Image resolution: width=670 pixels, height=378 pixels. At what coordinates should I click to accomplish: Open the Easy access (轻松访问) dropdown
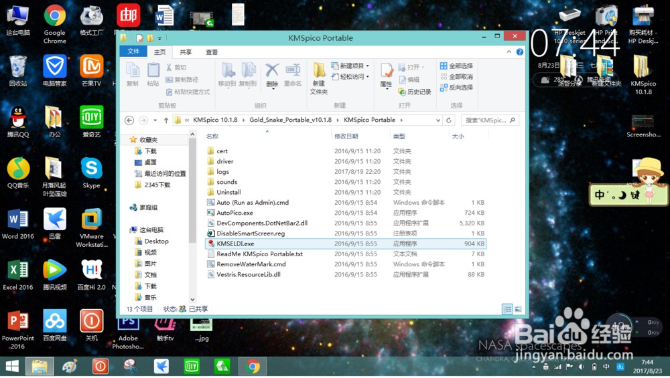coord(351,77)
